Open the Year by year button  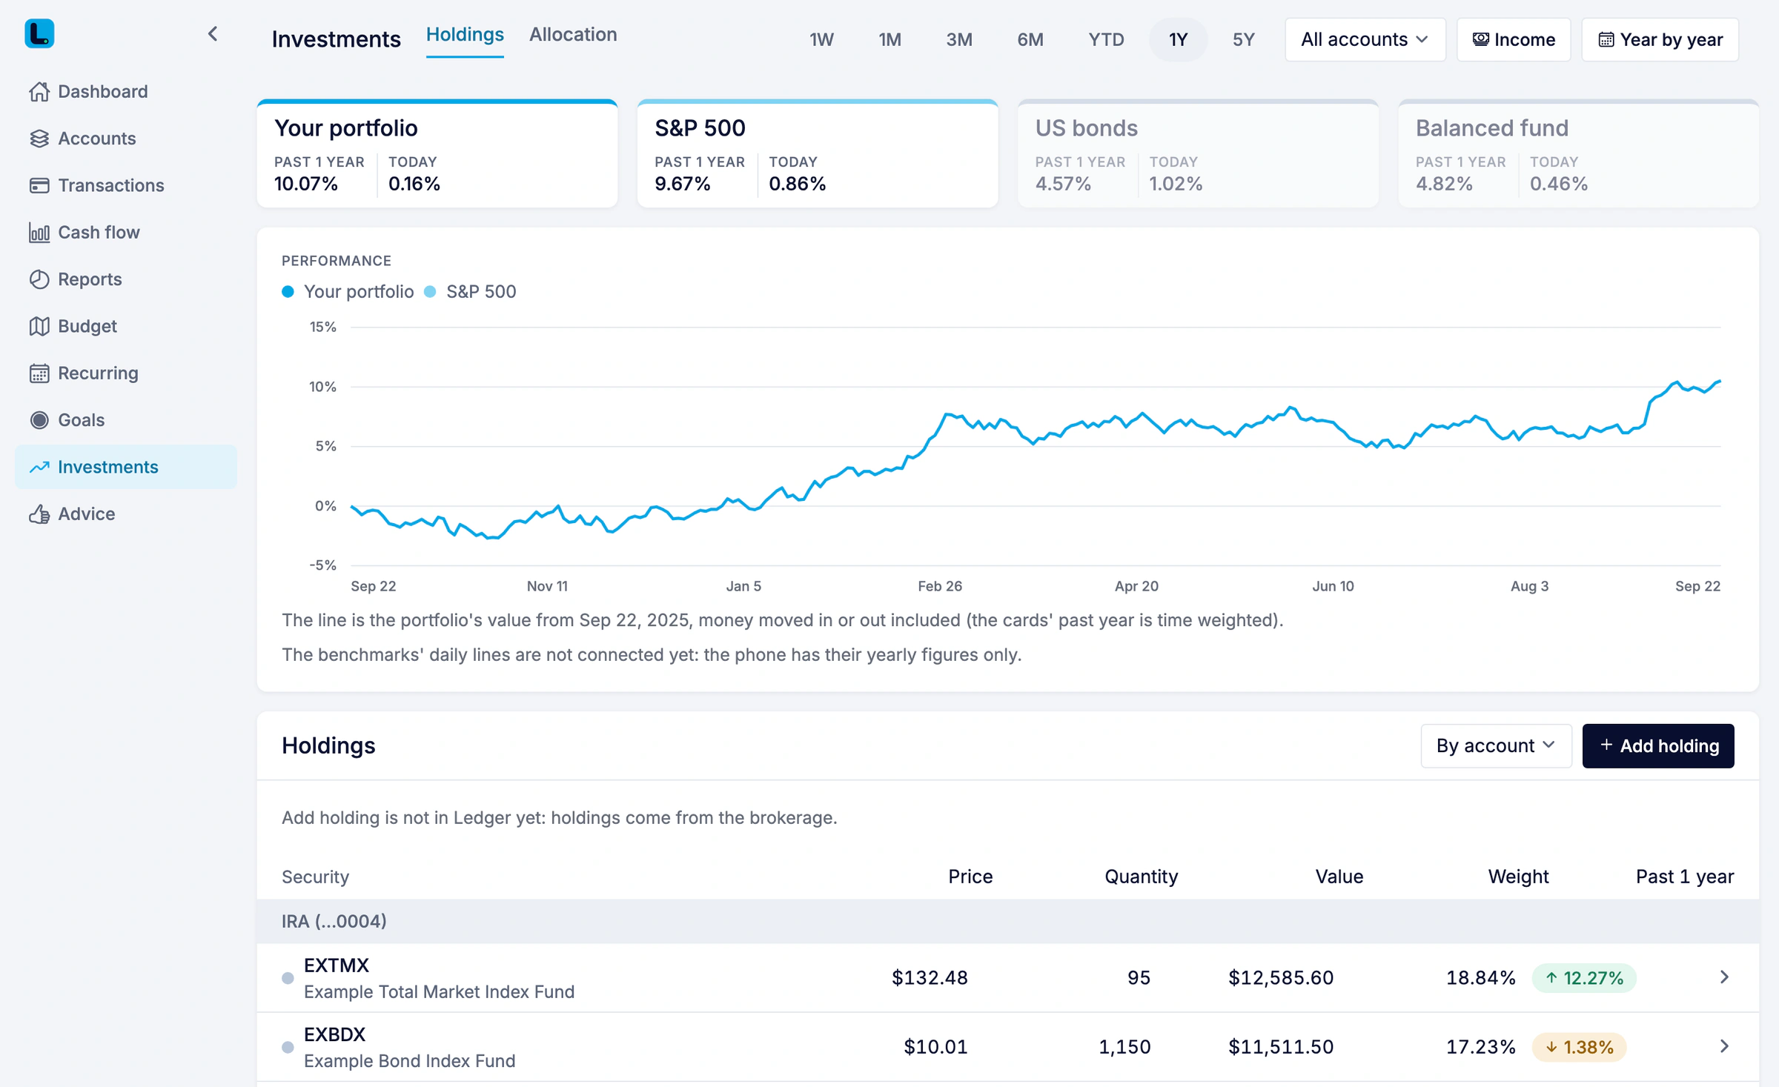1660,39
